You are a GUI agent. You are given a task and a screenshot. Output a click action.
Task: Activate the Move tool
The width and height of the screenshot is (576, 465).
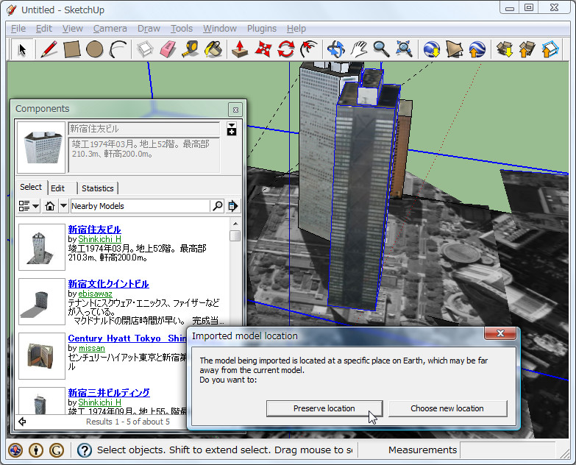263,49
